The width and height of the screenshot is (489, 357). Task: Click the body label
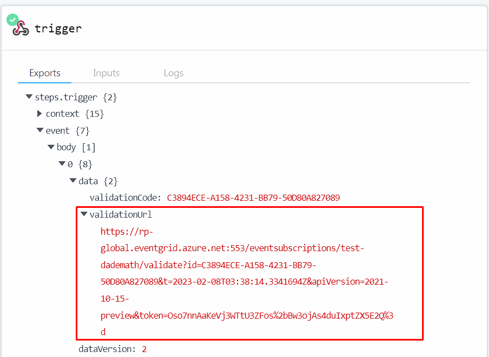pyautogui.click(x=66, y=147)
